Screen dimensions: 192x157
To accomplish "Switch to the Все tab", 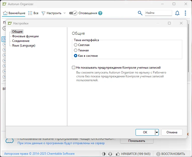I will [33, 13].
